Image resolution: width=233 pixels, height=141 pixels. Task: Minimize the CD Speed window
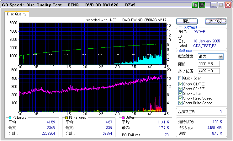click(x=214, y=5)
